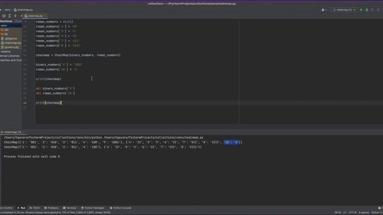
Task: Click venv in the breadcrumb bar
Action: coord(8,10)
